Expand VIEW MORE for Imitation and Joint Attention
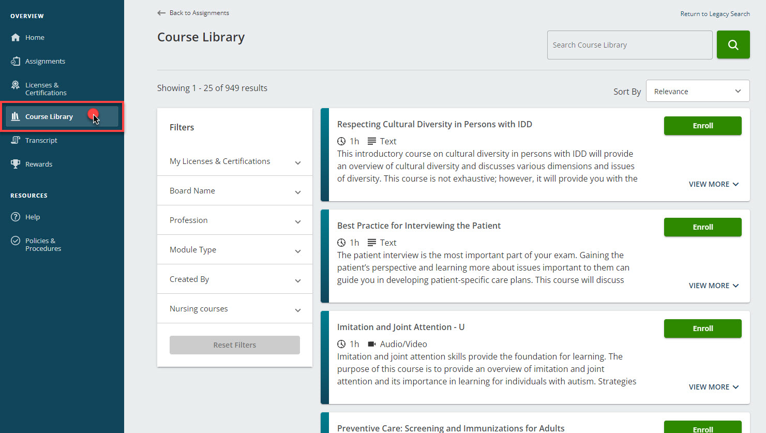Image resolution: width=766 pixels, height=433 pixels. point(714,386)
